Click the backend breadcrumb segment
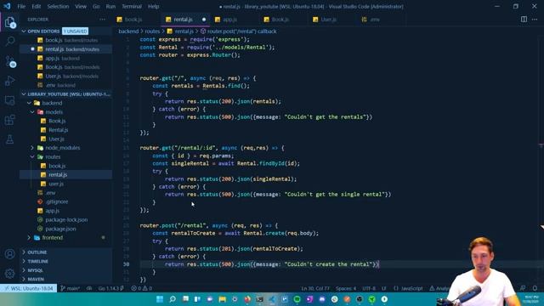544x306 pixels. click(x=128, y=31)
